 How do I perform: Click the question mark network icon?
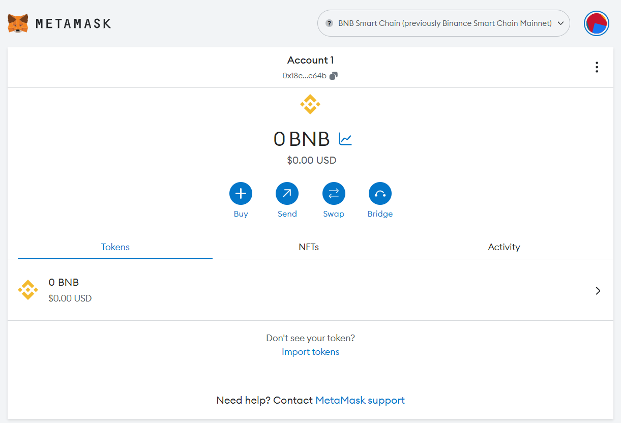(329, 23)
